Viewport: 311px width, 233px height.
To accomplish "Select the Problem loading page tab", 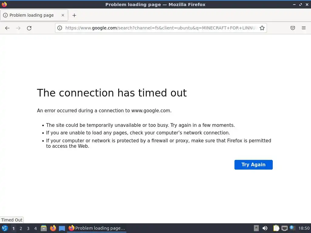I will pos(34,15).
